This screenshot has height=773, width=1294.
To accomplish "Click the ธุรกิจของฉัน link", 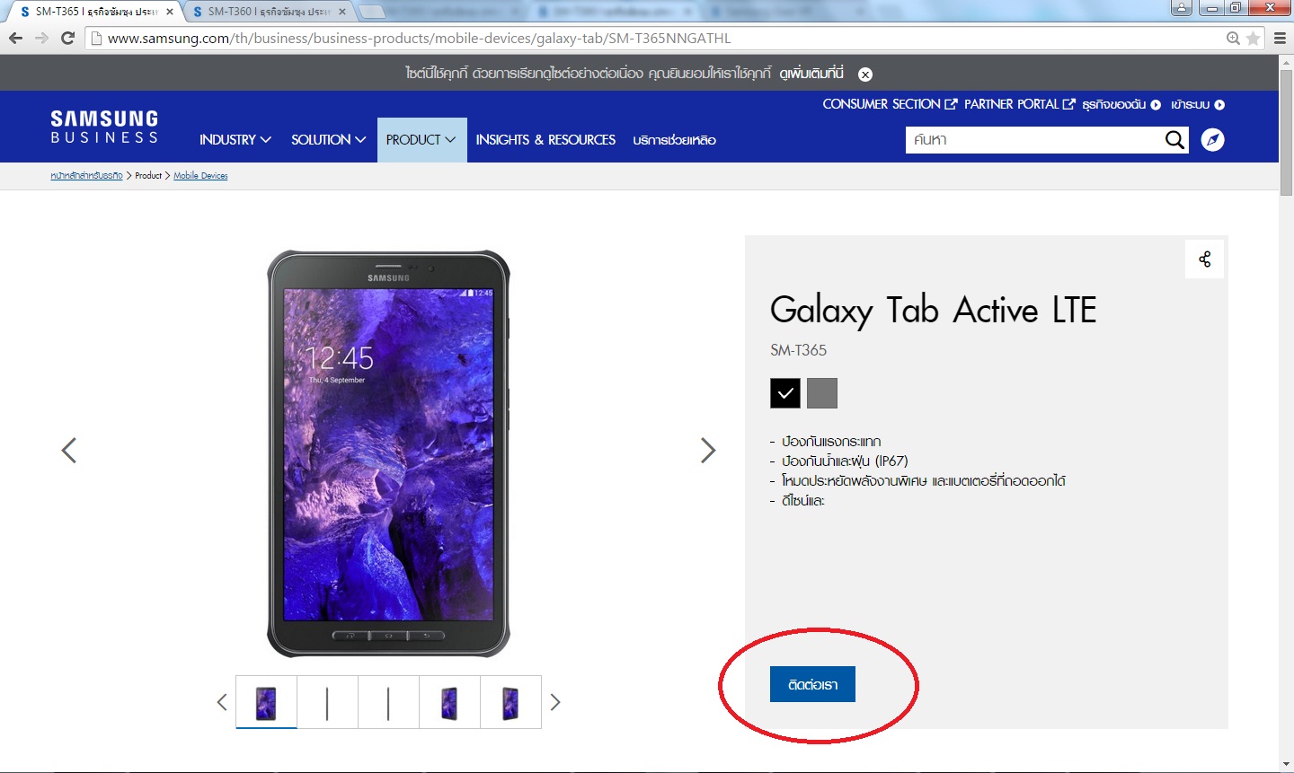I will point(1121,105).
